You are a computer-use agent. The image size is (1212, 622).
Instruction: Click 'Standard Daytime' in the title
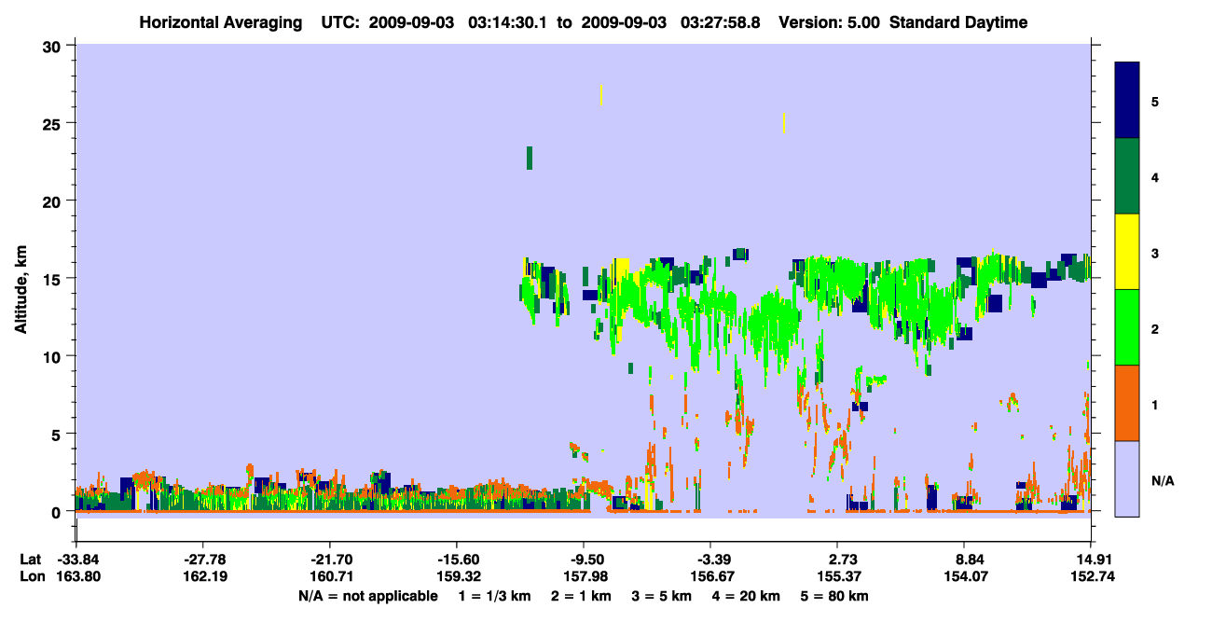pyautogui.click(x=958, y=22)
